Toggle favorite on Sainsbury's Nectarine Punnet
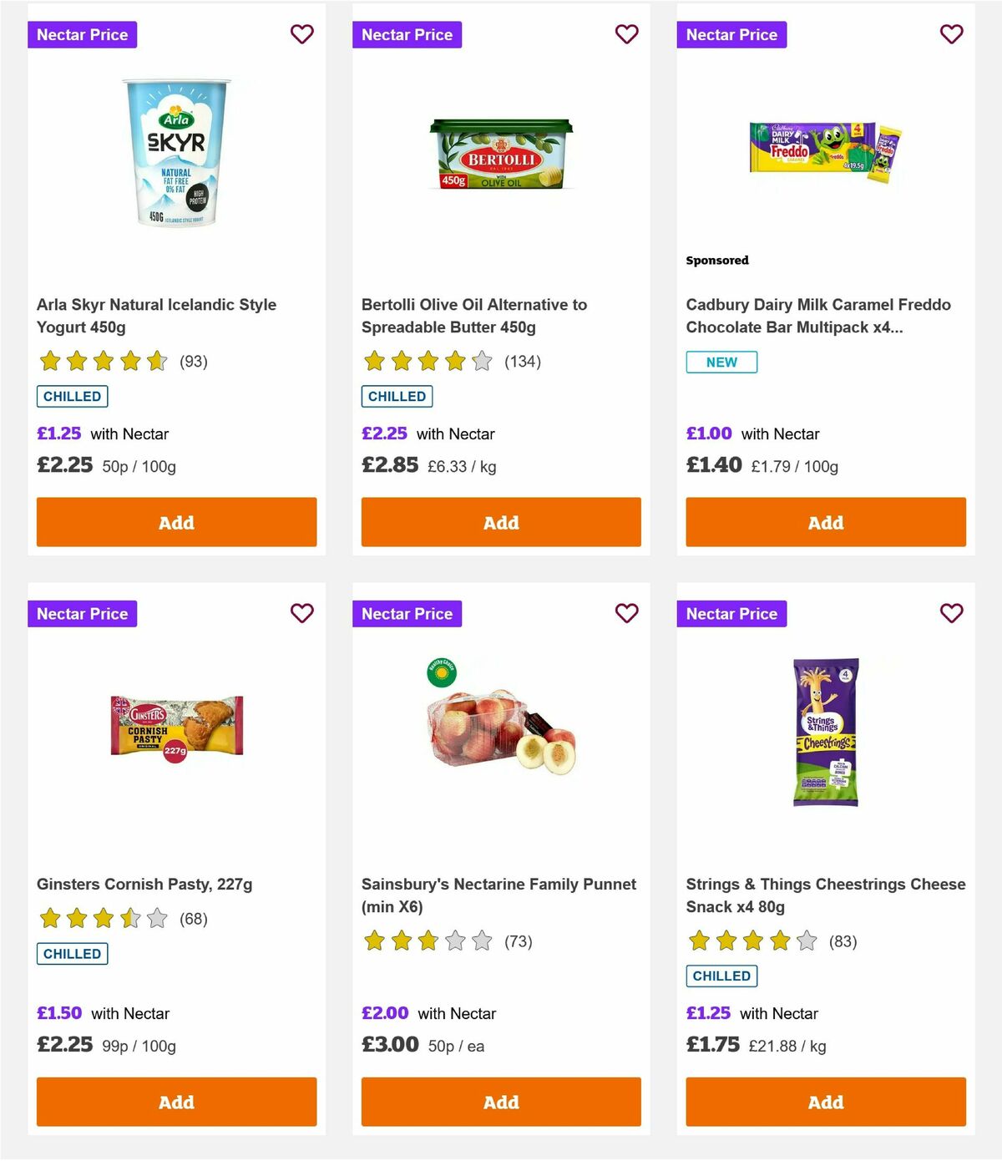 click(626, 613)
